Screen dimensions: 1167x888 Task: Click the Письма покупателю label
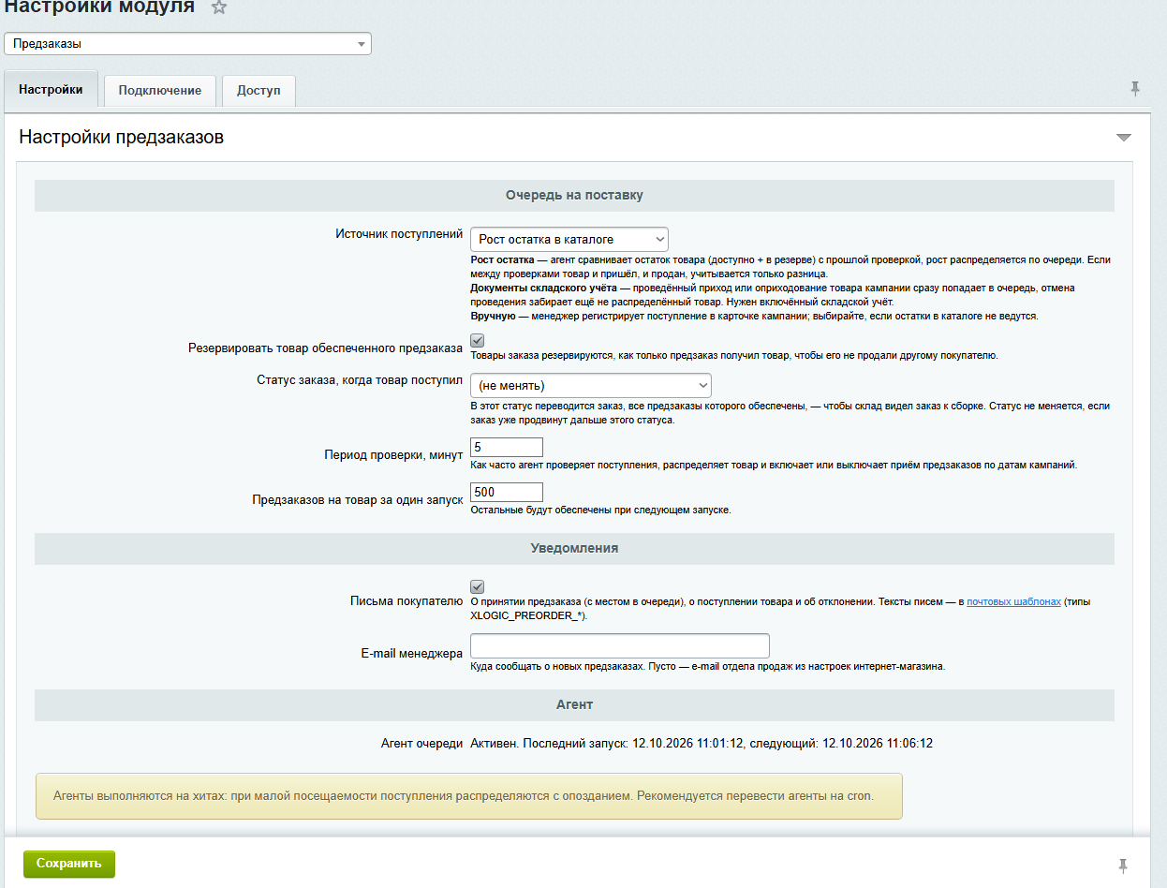point(406,601)
